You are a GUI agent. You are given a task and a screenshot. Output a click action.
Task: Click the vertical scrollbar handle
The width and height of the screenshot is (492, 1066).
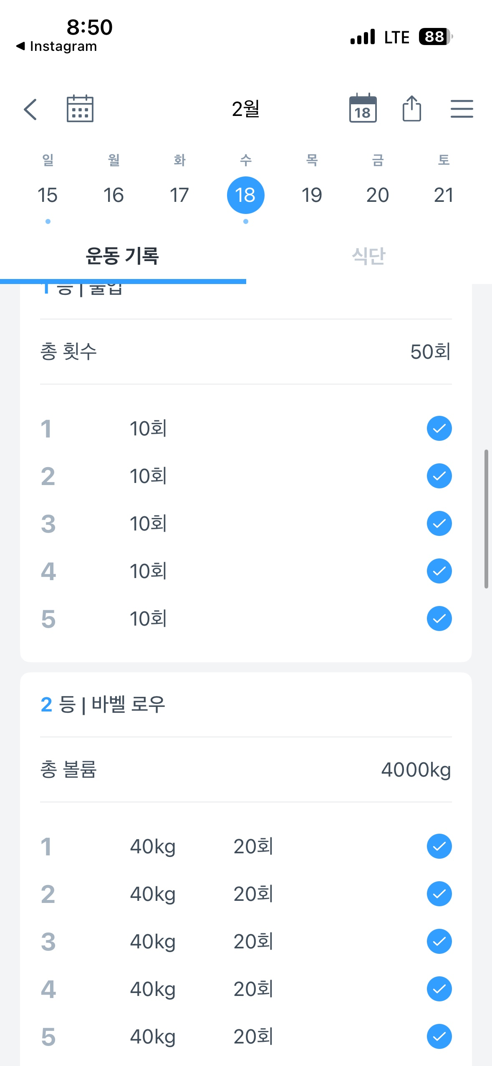486,518
